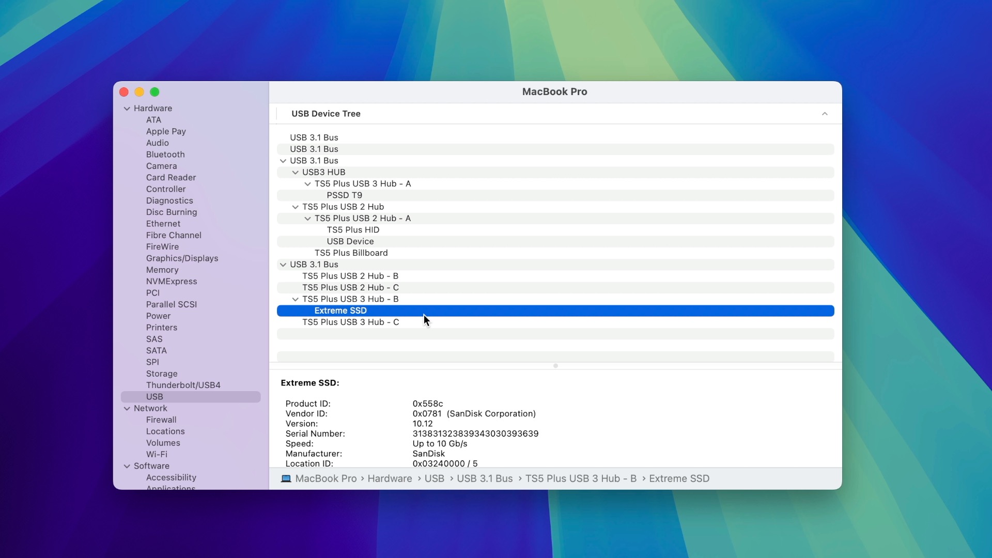Click USB 3.1 Bus in path bar
992x558 pixels.
484,479
